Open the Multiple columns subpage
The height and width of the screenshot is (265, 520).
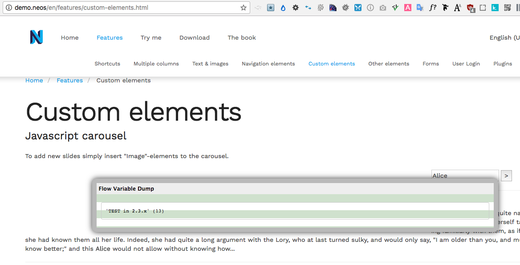(x=156, y=64)
